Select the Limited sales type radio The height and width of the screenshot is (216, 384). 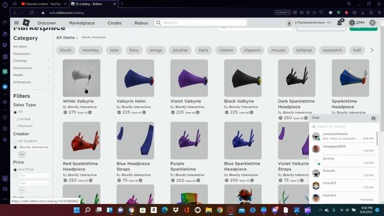[15, 119]
